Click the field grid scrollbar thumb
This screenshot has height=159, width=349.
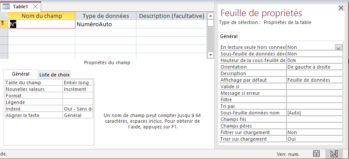tap(210, 23)
